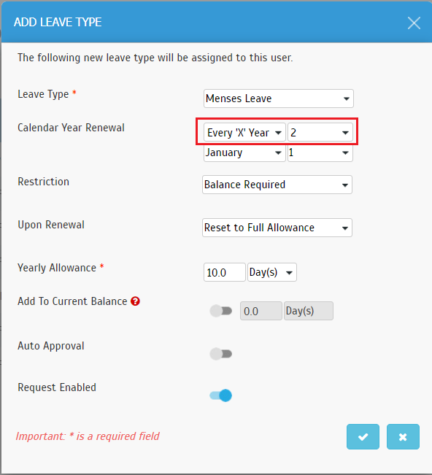Expand the Every 'X' Year dropdown
Viewport: 432px width, 475px height.
click(244, 132)
